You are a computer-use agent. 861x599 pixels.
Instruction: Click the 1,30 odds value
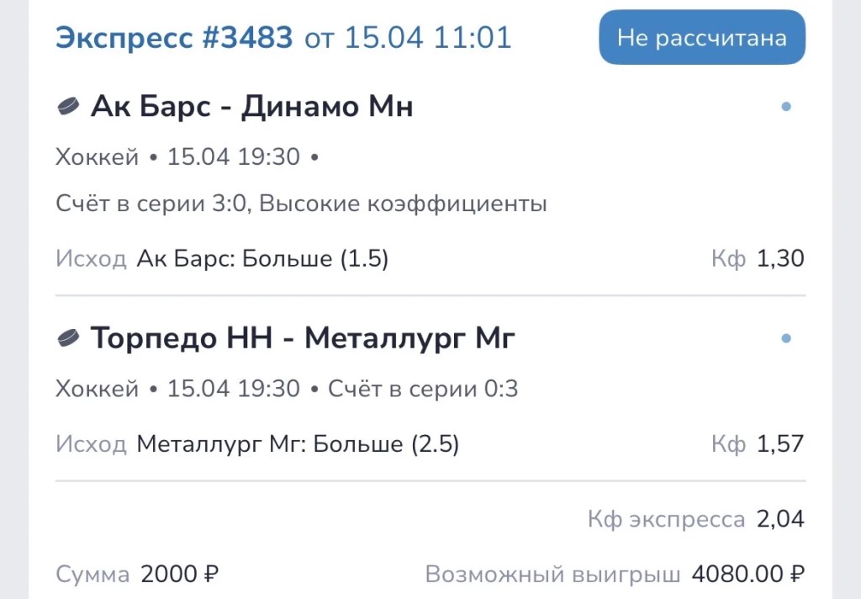click(x=780, y=258)
